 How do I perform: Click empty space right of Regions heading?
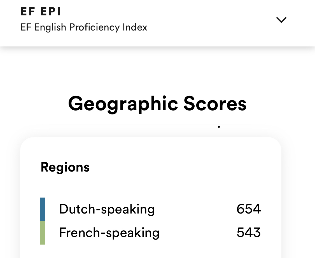[182, 167]
